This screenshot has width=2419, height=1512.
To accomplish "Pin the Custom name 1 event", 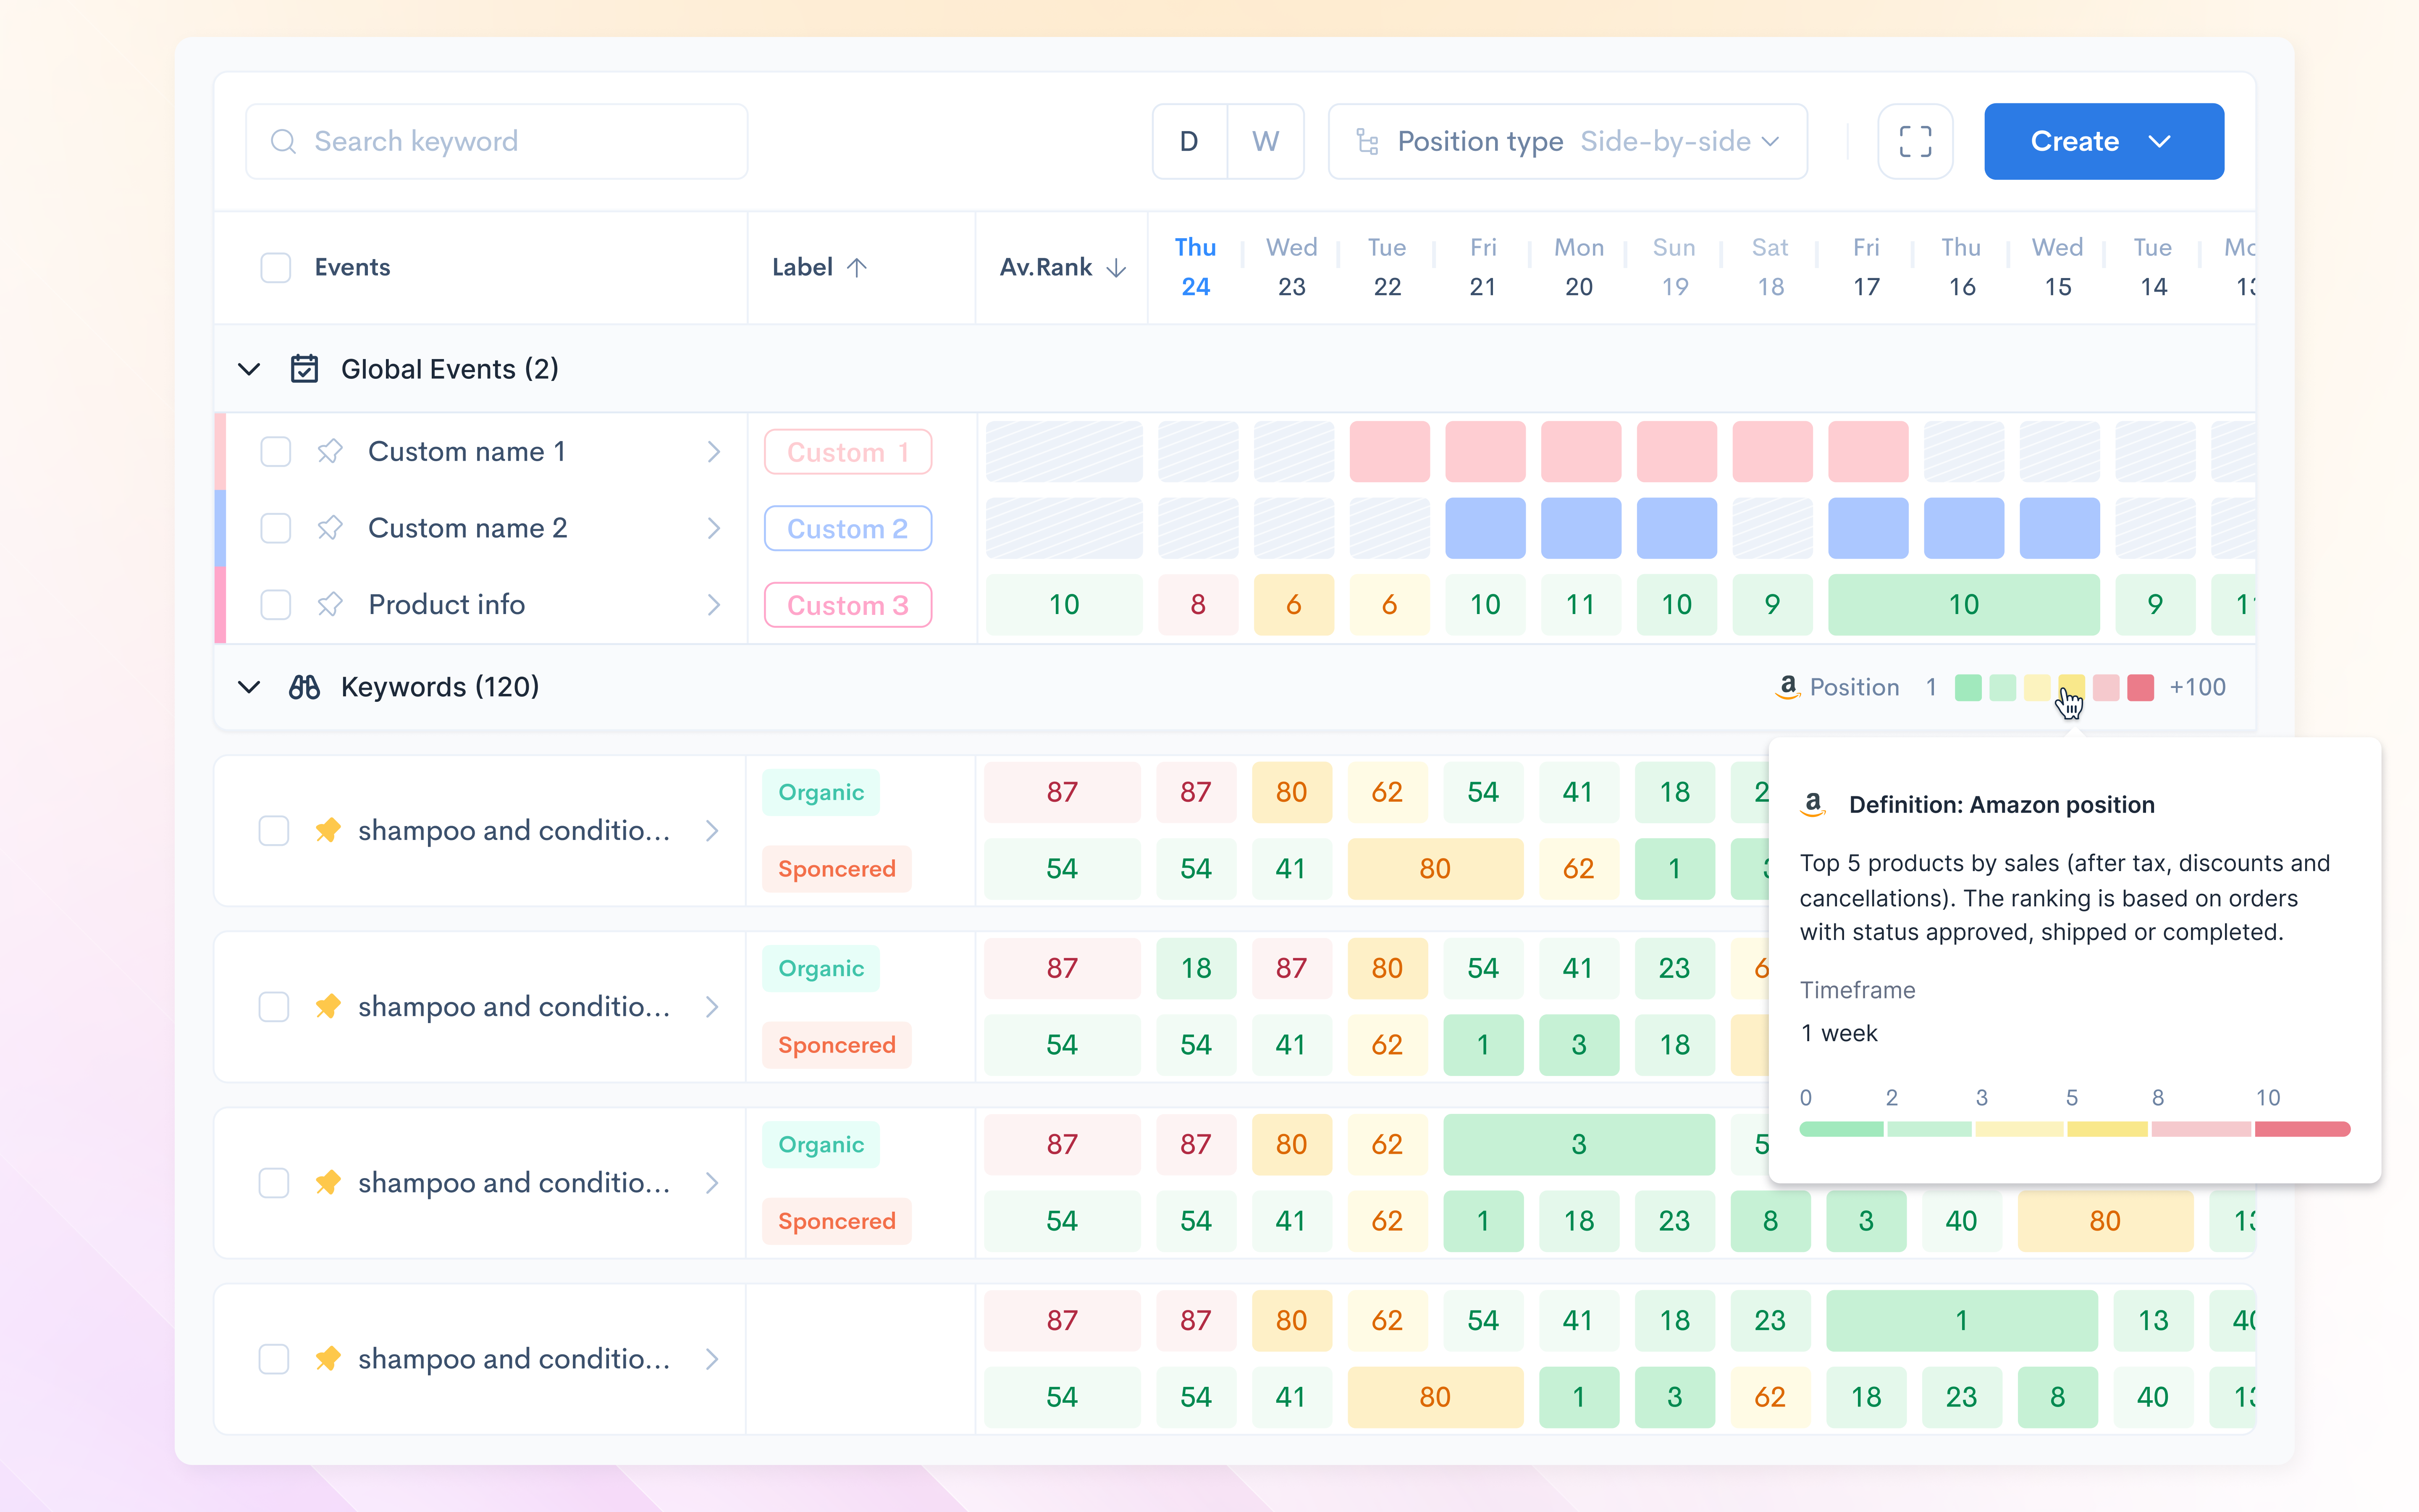I will [x=330, y=452].
